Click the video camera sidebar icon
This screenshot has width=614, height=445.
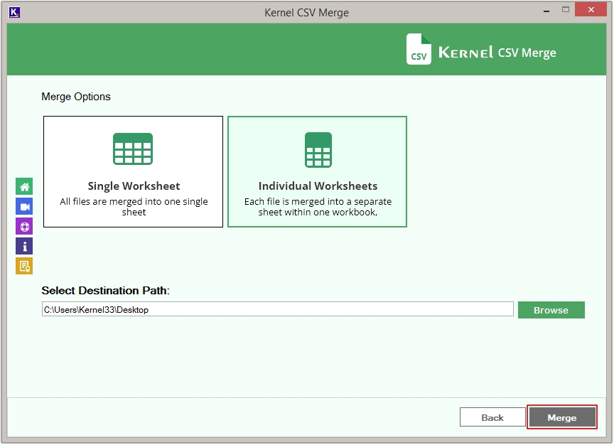pyautogui.click(x=24, y=206)
